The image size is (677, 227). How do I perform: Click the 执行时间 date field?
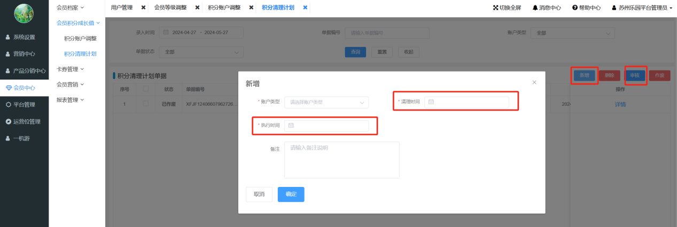pyautogui.click(x=326, y=126)
